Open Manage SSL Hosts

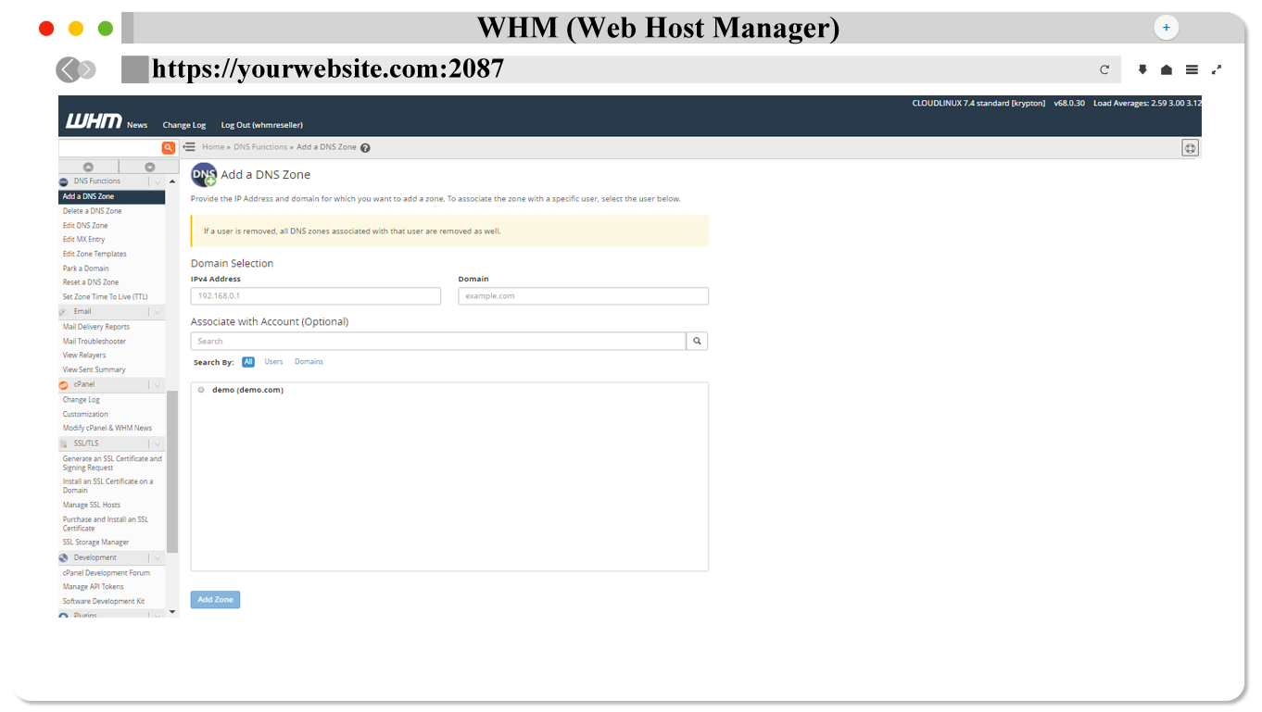click(x=92, y=506)
